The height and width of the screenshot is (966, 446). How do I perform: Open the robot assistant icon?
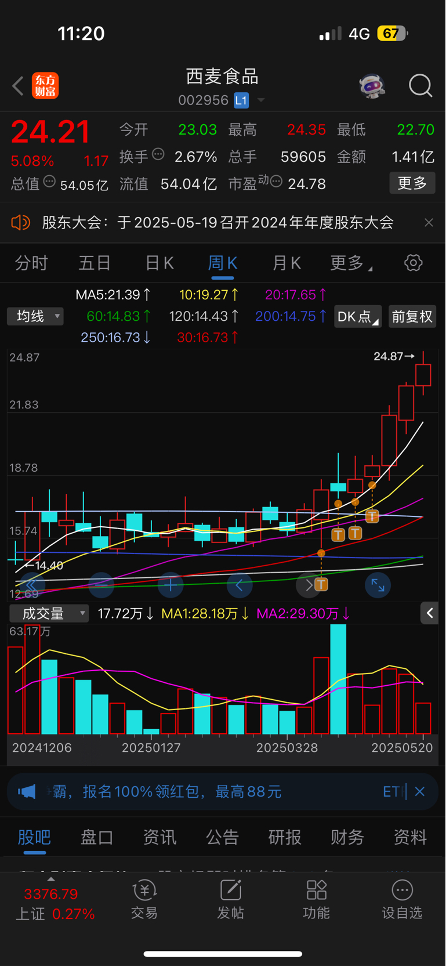pos(372,86)
